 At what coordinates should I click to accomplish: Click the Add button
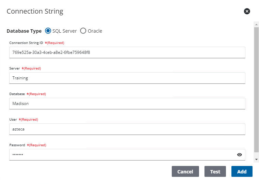click(242, 172)
